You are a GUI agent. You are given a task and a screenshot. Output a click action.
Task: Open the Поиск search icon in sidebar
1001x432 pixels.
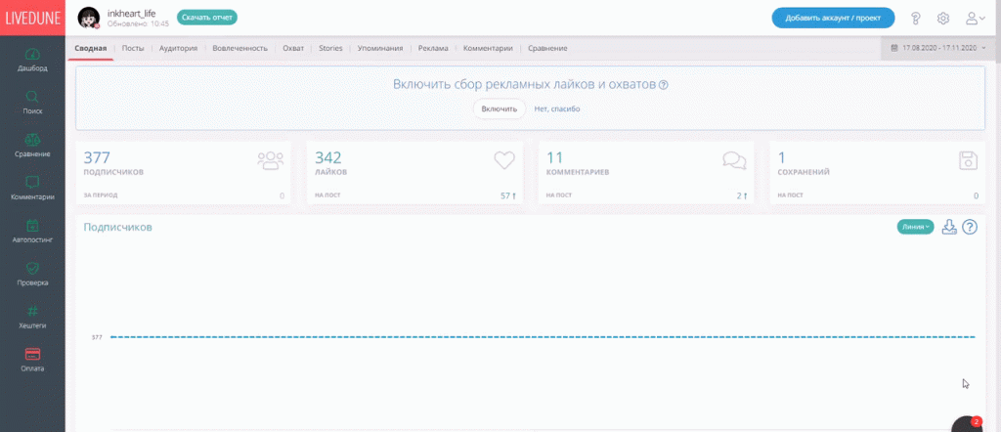pyautogui.click(x=32, y=102)
